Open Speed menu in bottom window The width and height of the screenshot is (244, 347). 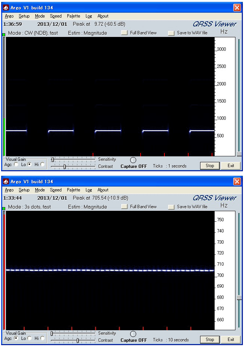tap(55, 190)
